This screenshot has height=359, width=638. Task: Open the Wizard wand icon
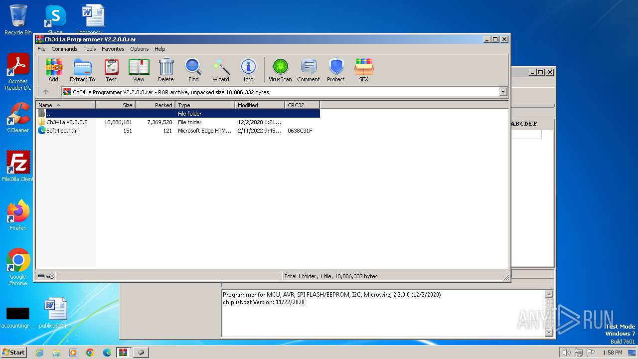click(221, 70)
